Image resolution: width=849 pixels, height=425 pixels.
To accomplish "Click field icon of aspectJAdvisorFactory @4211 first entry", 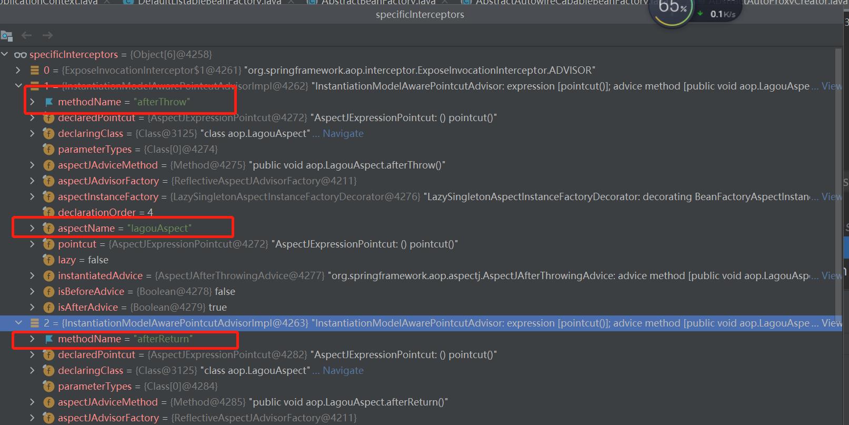I will coord(49,181).
